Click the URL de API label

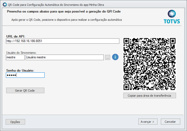click(16, 36)
